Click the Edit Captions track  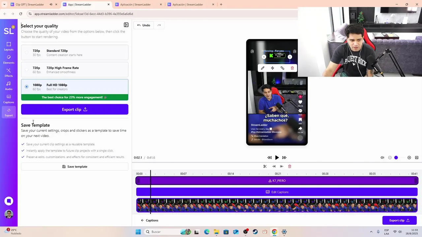tap(277, 192)
